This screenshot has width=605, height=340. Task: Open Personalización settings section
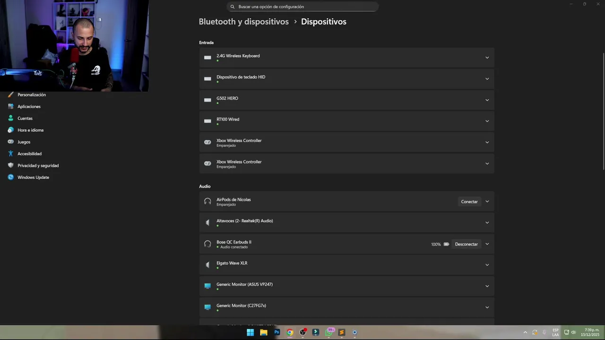32,94
